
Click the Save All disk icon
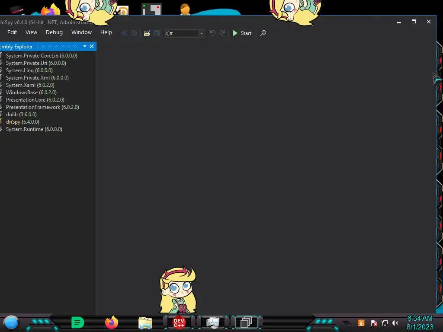tap(157, 33)
